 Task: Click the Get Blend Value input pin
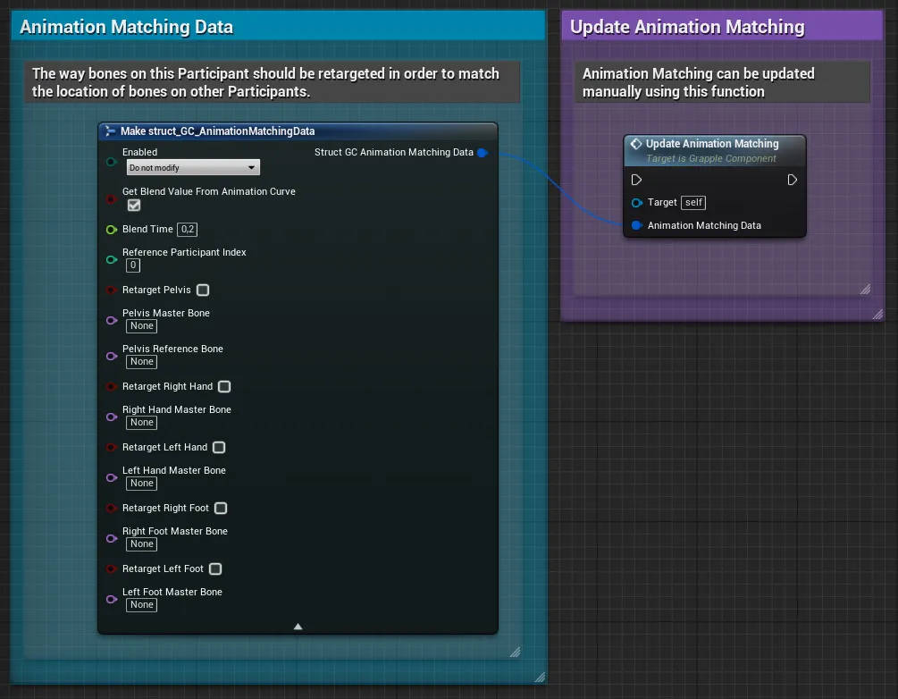[112, 199]
